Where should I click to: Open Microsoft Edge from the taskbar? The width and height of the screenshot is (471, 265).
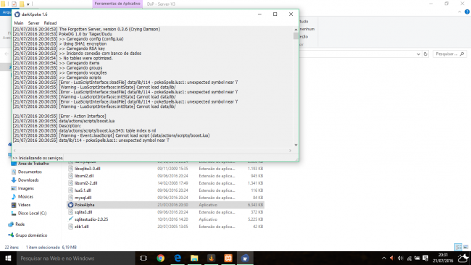tap(178, 258)
